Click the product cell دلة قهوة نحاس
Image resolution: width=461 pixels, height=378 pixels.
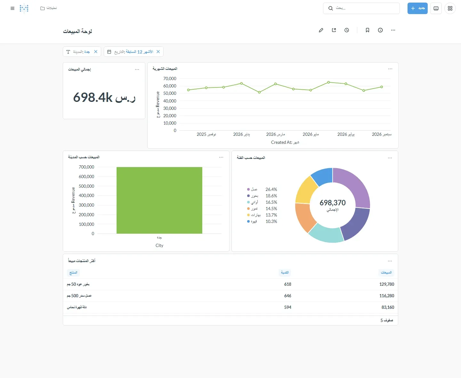(x=77, y=307)
